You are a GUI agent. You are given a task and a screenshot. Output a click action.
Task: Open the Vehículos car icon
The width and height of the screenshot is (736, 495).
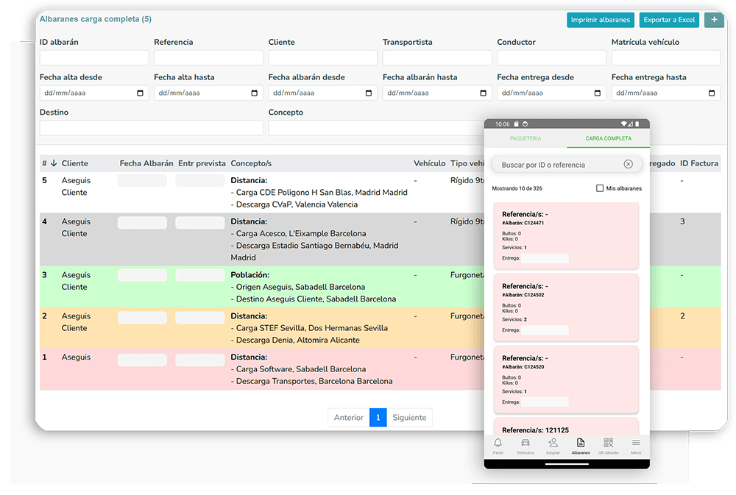[x=526, y=443]
